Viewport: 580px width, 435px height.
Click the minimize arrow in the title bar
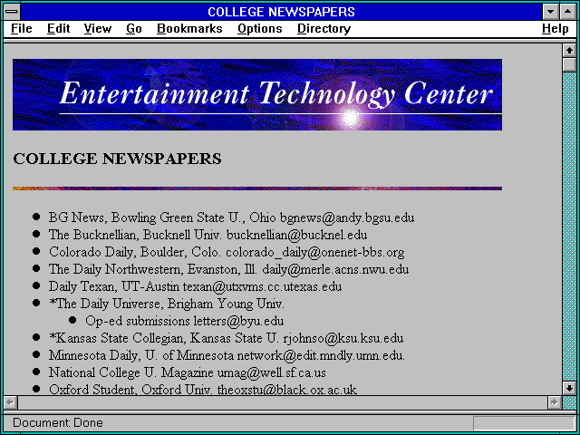[550, 12]
